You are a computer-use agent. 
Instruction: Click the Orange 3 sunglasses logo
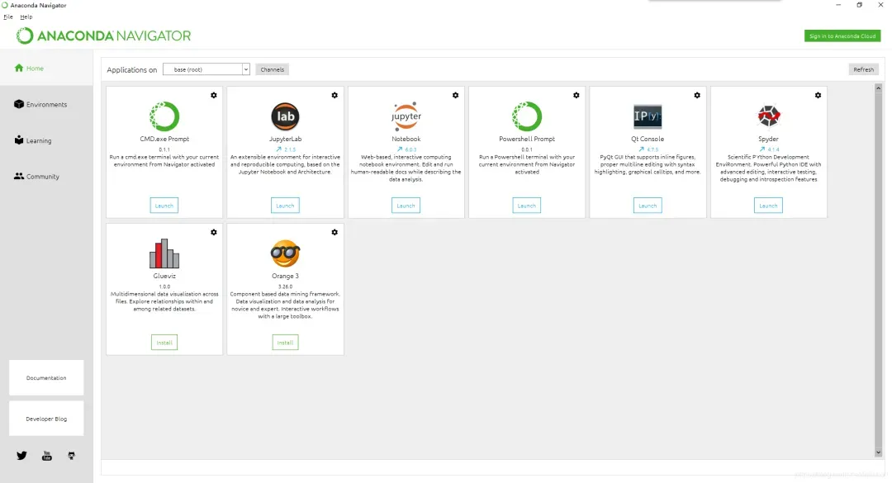(x=285, y=253)
